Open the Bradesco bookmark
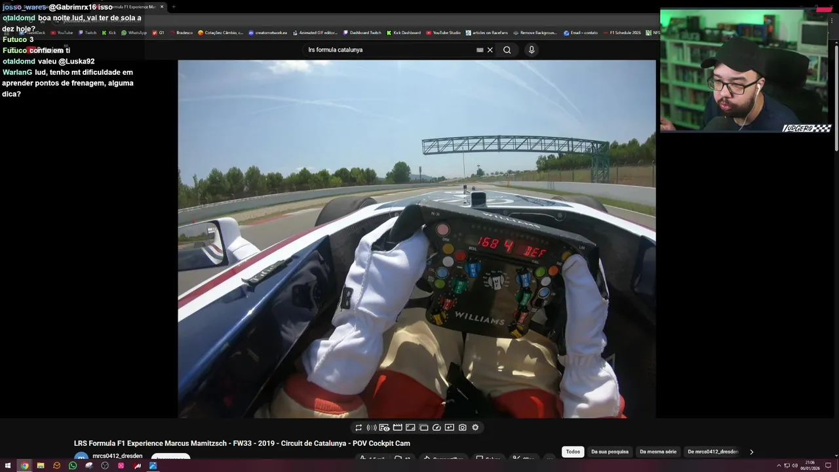Image resolution: width=839 pixels, height=472 pixels. coord(181,33)
